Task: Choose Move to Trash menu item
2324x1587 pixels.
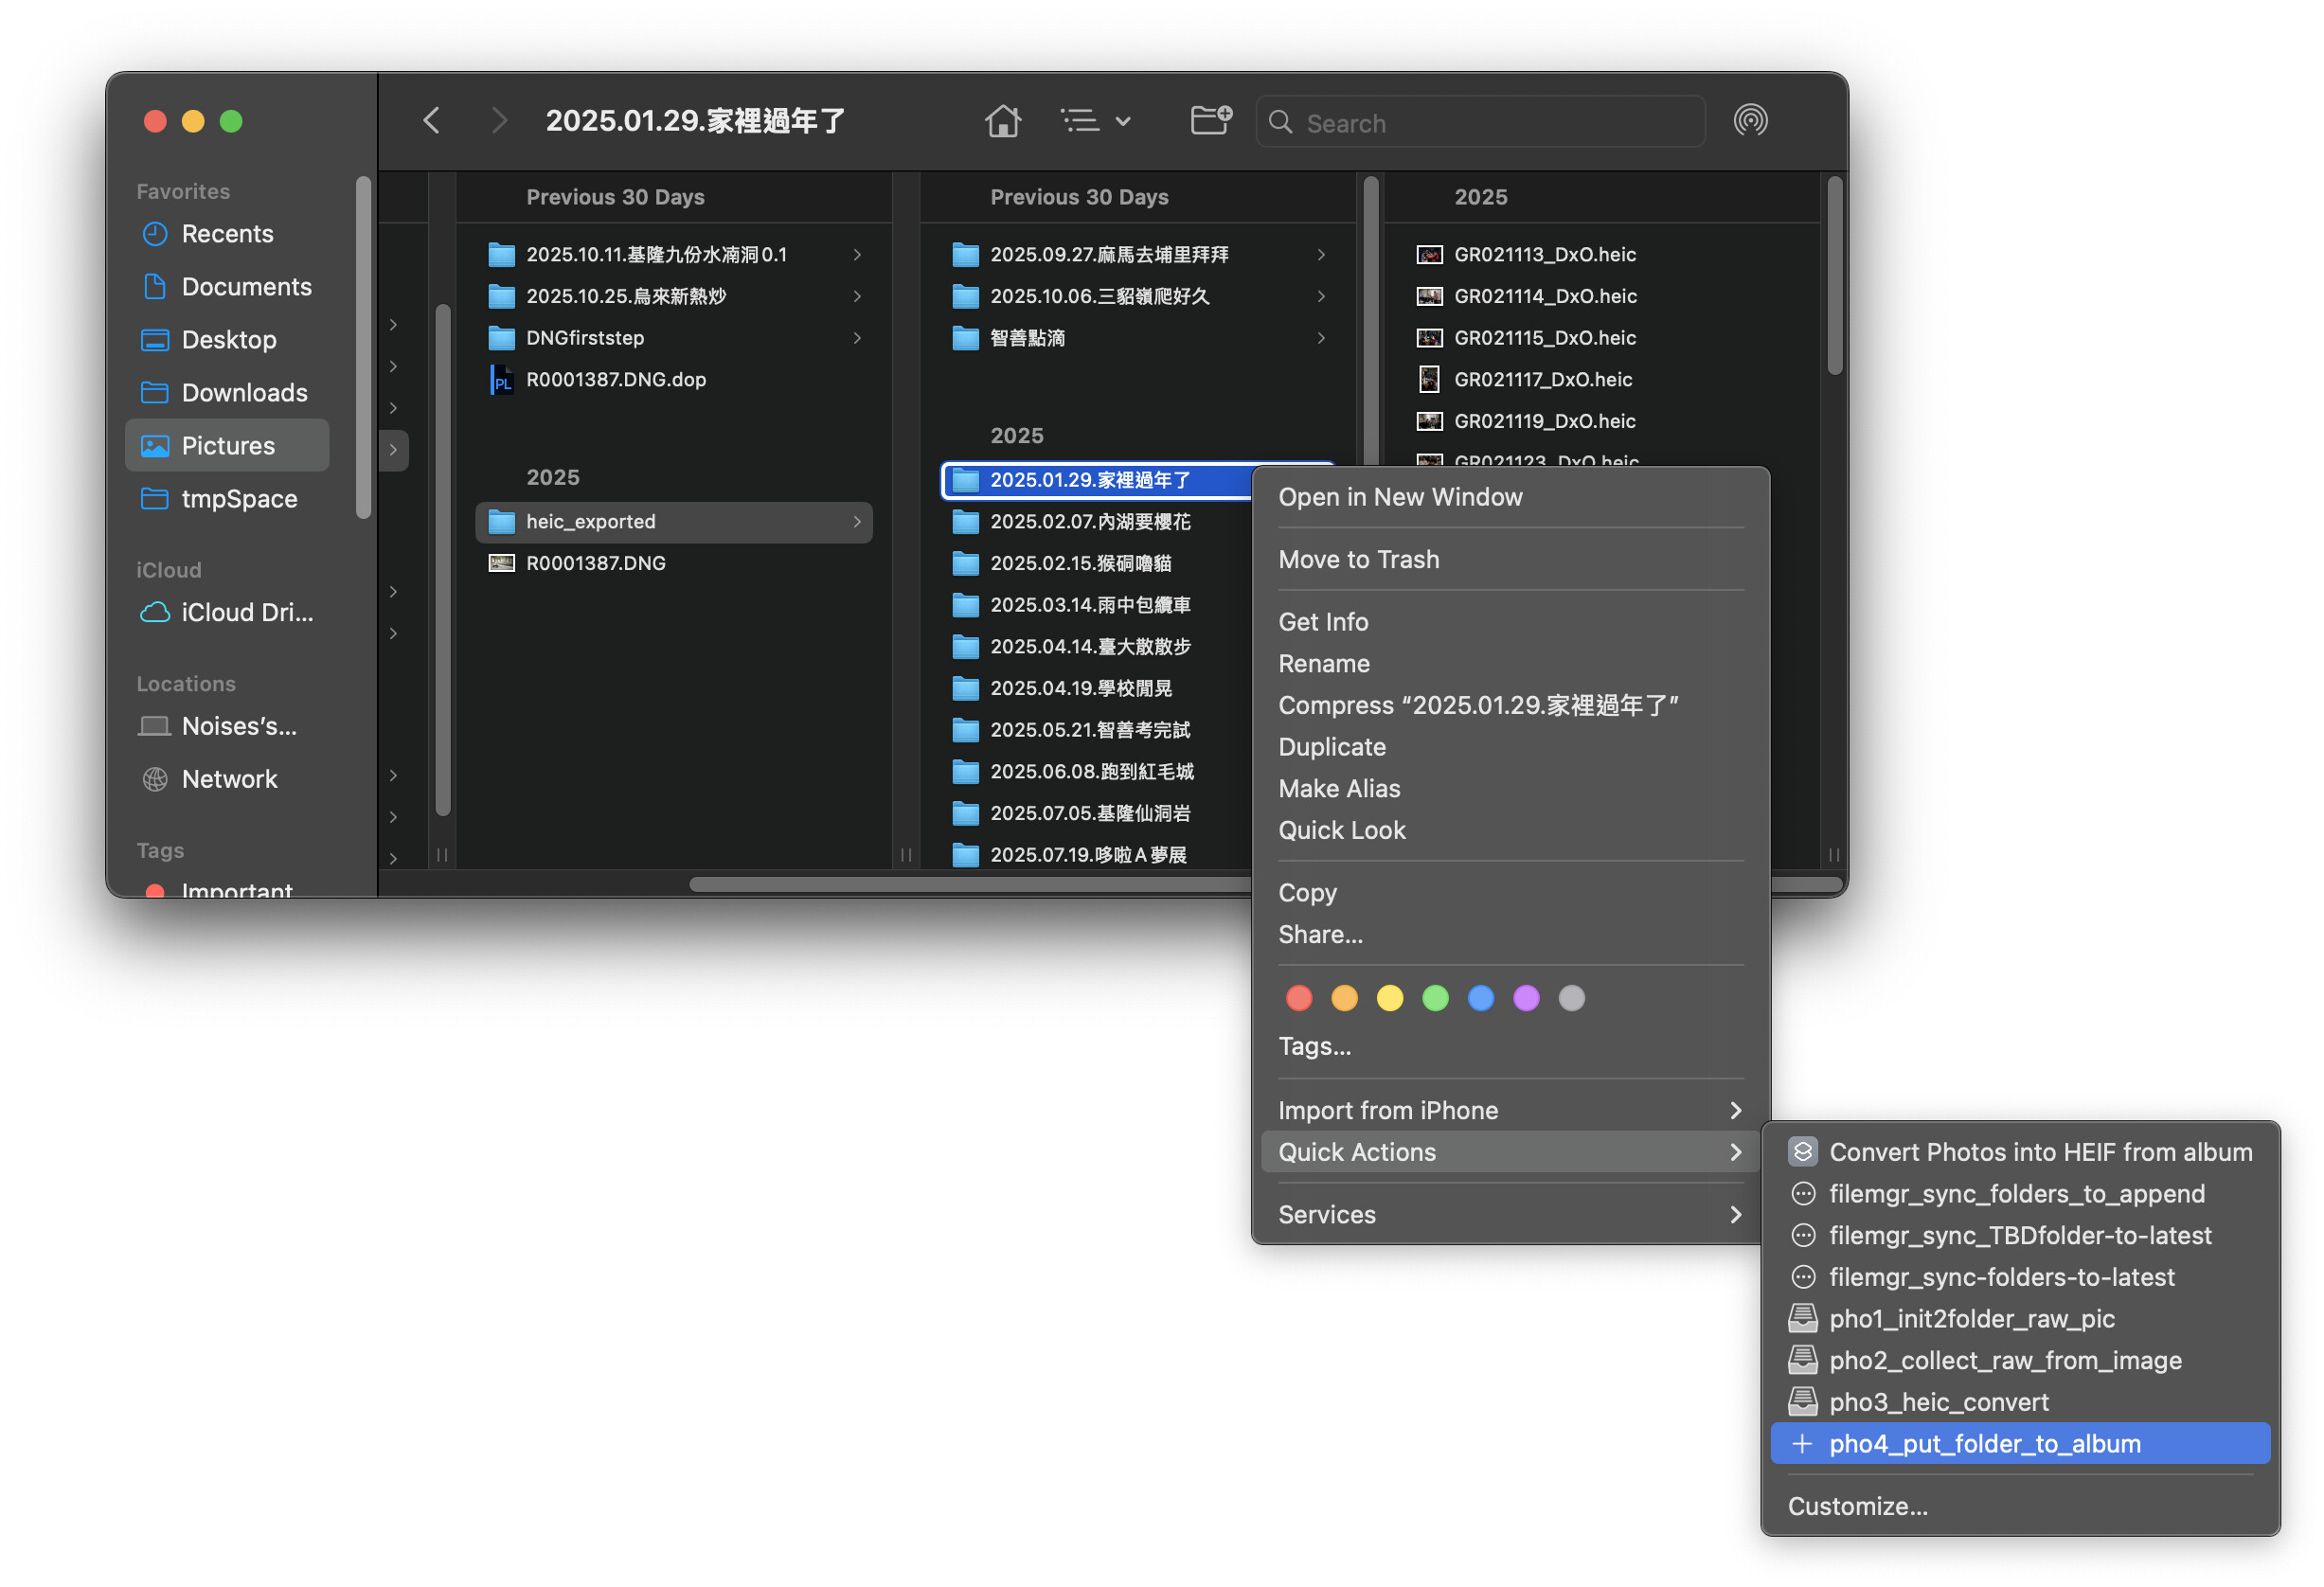Action: [1358, 559]
